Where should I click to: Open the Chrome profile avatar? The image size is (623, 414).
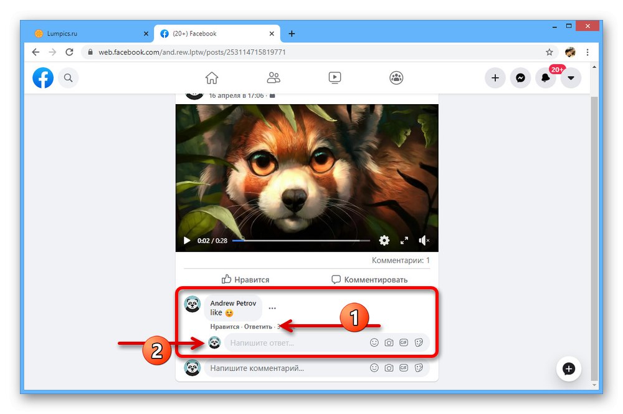pos(570,52)
